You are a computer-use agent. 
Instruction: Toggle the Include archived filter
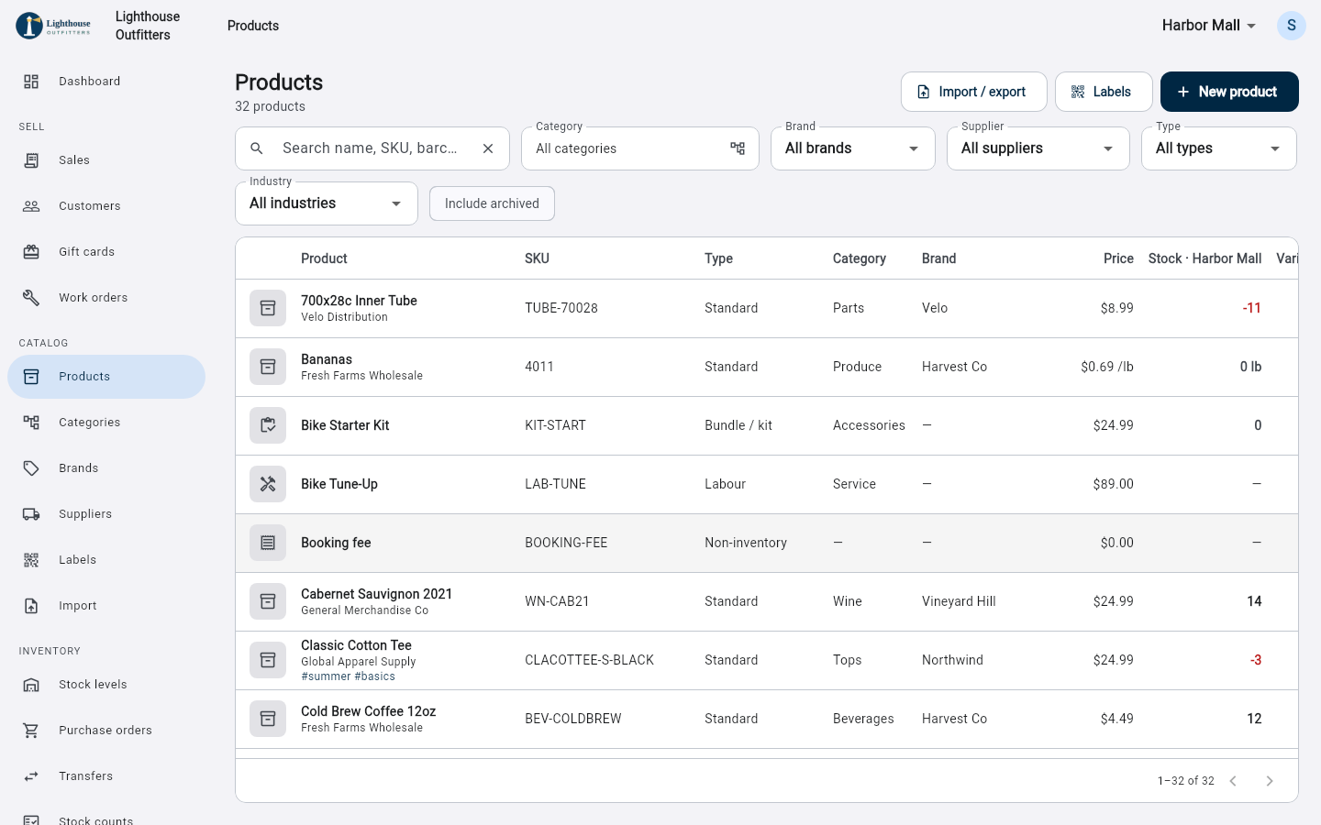coord(492,203)
